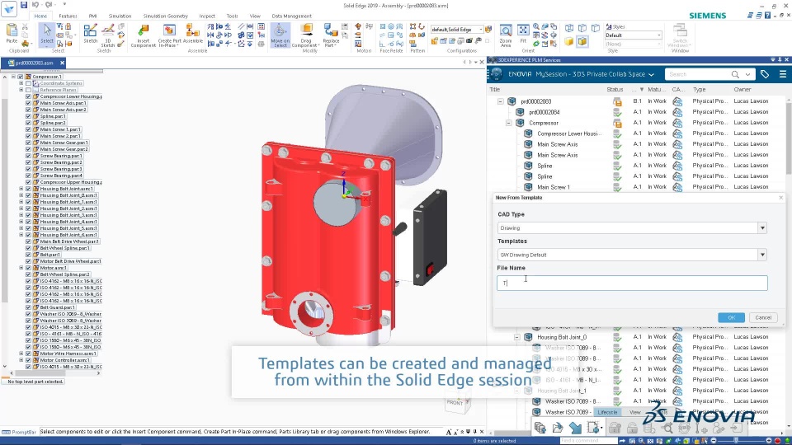Open the Data Management tab
792x445 pixels.
[291, 16]
